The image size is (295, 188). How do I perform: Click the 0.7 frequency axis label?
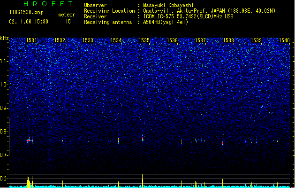pos(4,155)
